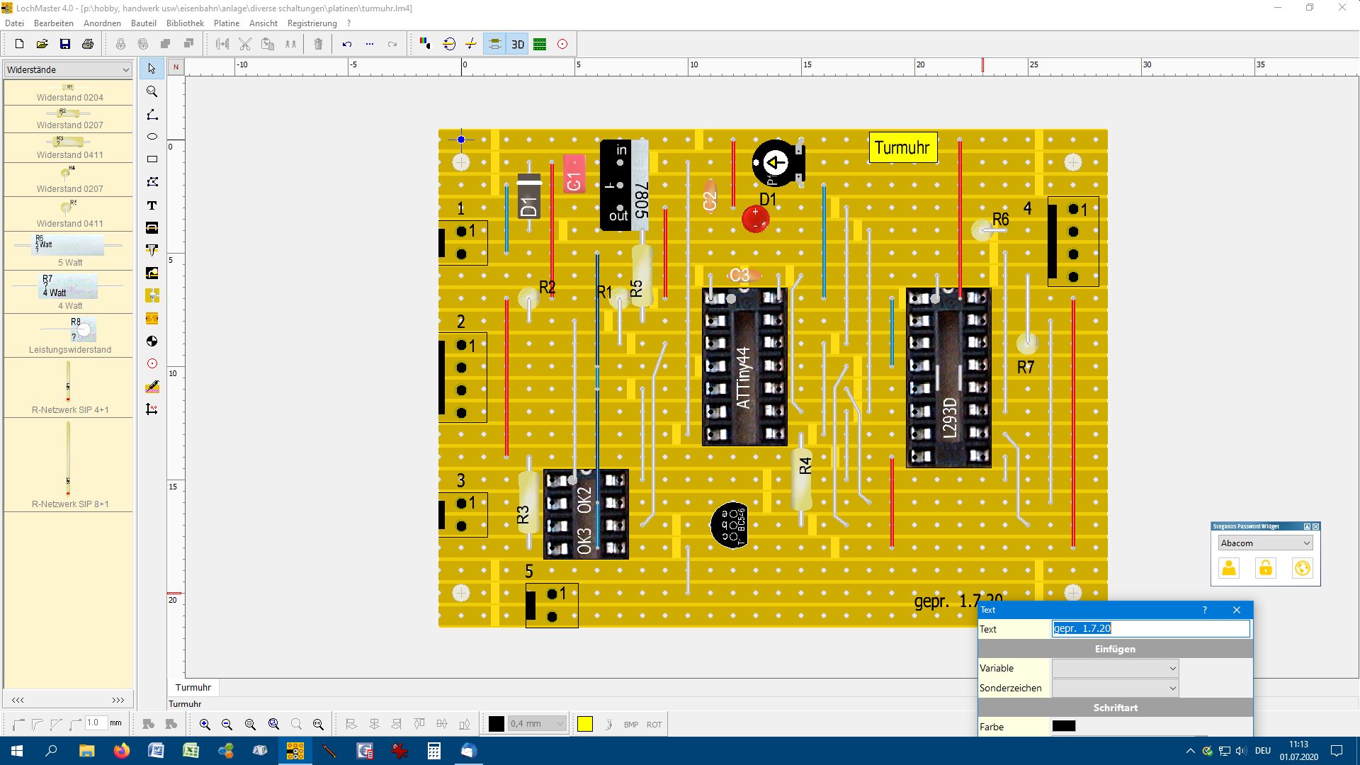The height and width of the screenshot is (765, 1360).
Task: Select the Widerstand 0204 component
Action: tap(68, 92)
